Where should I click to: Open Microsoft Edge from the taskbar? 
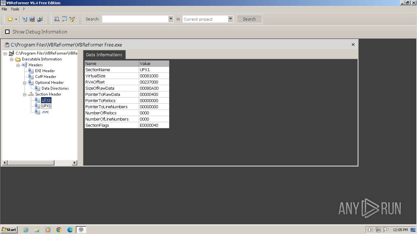click(x=70, y=230)
